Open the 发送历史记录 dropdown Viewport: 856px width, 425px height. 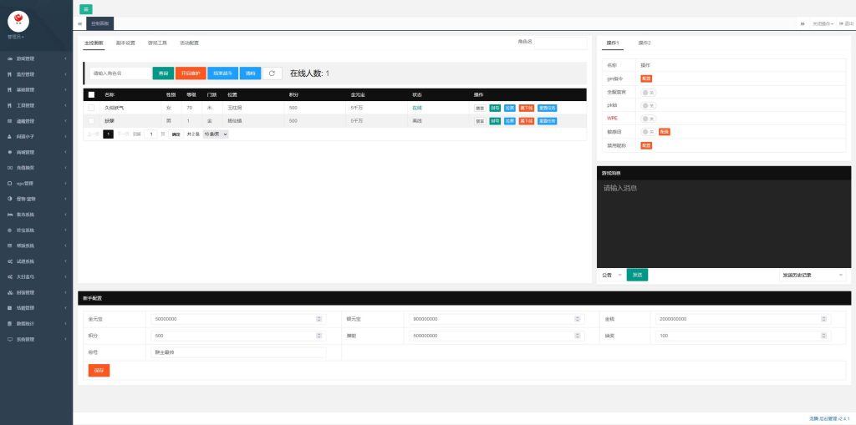(813, 275)
